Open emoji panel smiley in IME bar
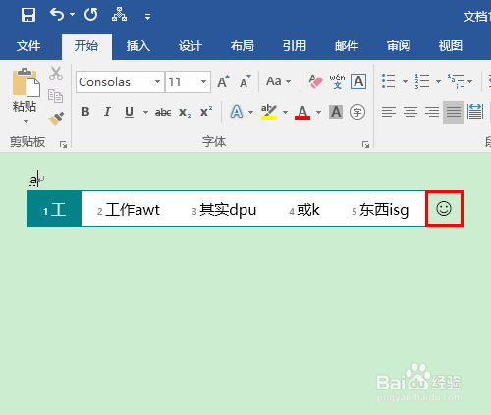Image resolution: width=491 pixels, height=415 pixels. click(x=444, y=208)
